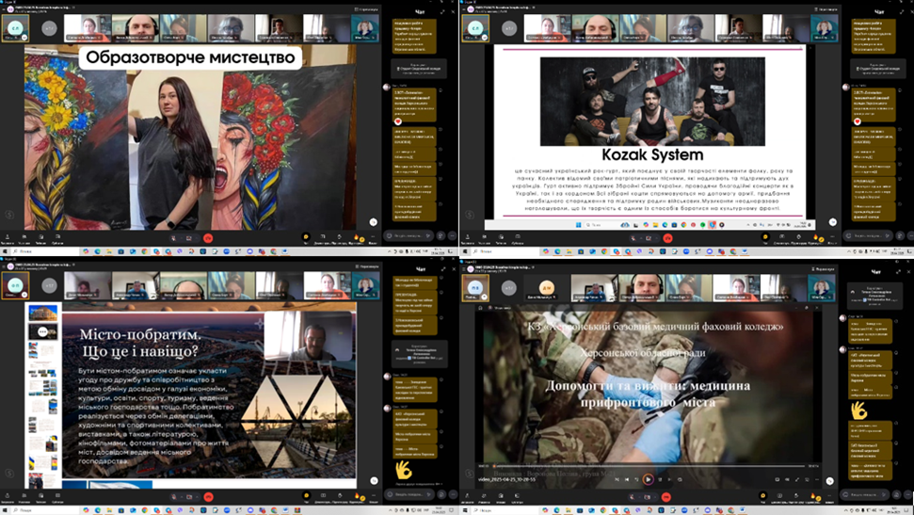The image size is (914, 515).
Task: Raise hand in Образотворче мистецтво window
Action: click(339, 238)
